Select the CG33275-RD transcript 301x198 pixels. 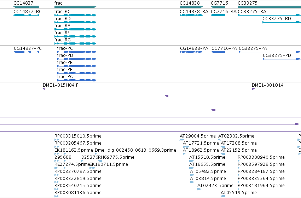click(277, 19)
